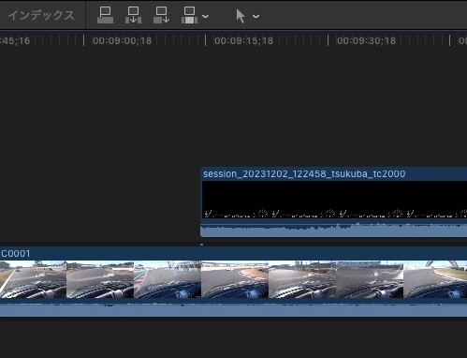This screenshot has height=358, width=467.
Task: Choose the Select arrow tool
Action: pyautogui.click(x=241, y=16)
